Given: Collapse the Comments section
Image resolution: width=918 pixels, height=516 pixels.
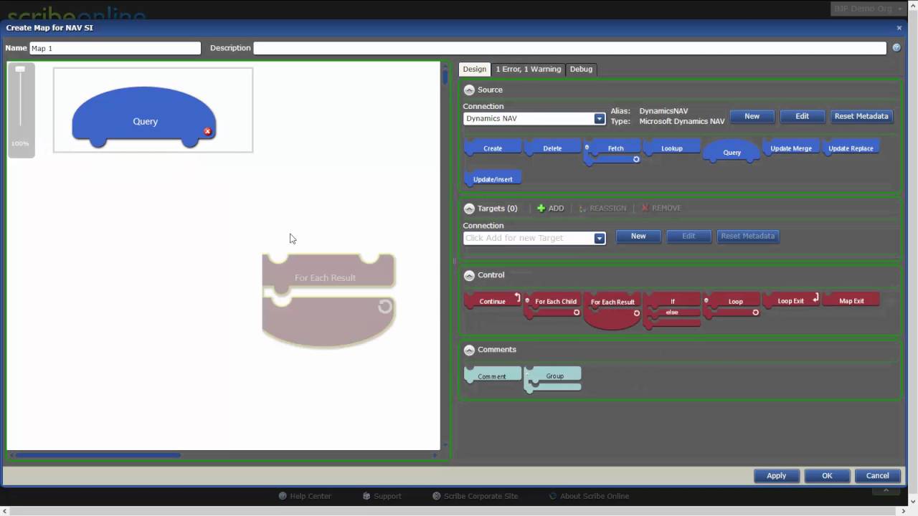Looking at the screenshot, I should (x=469, y=350).
